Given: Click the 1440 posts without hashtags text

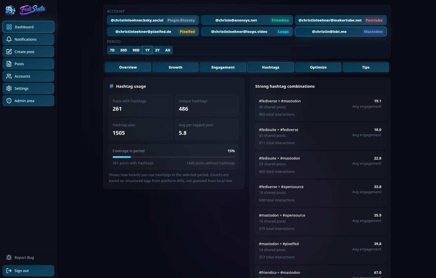Looking at the screenshot, I should (x=210, y=163).
